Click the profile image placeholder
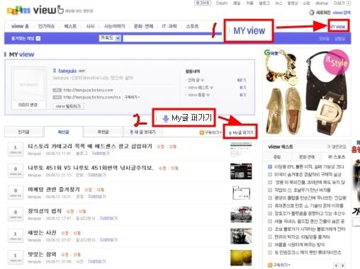The image size is (360, 269). pyautogui.click(x=28, y=84)
